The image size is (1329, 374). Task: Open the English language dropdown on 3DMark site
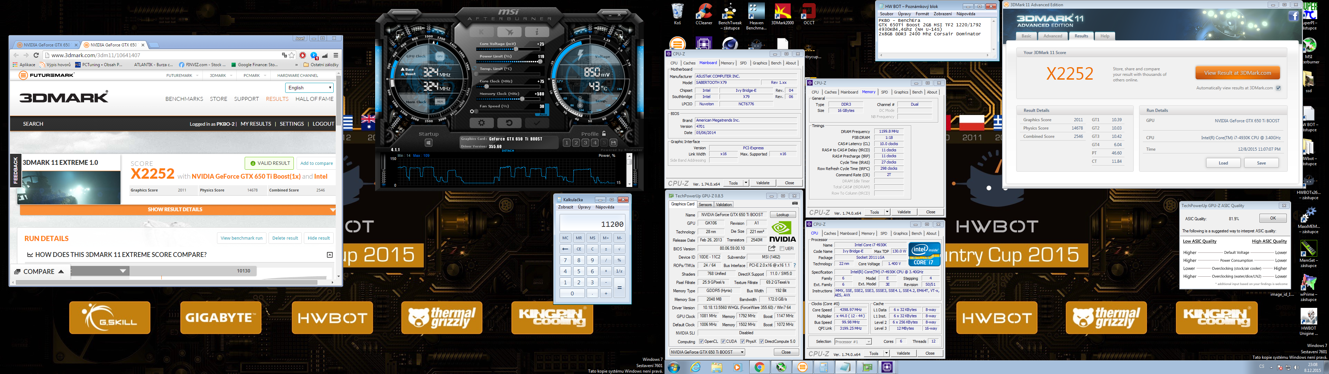point(309,88)
